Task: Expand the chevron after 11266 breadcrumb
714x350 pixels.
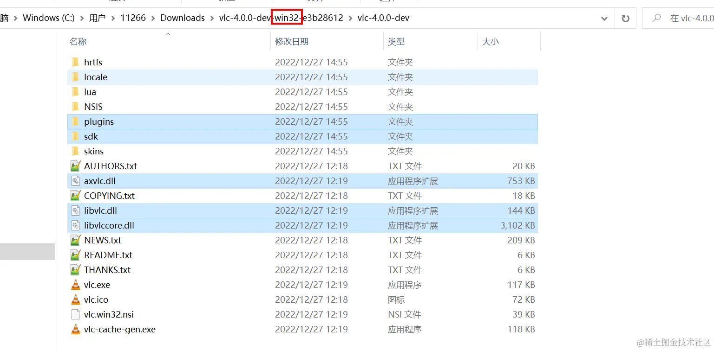Action: pos(153,18)
